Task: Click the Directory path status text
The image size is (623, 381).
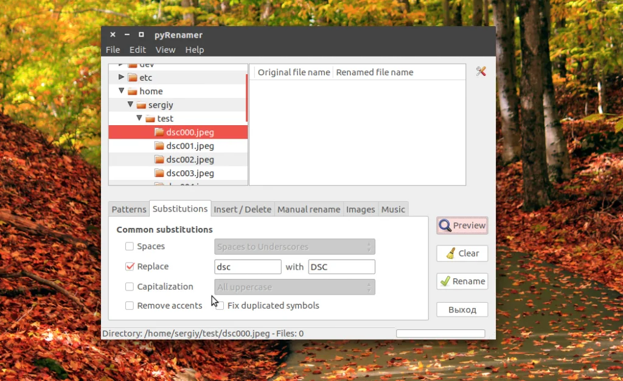Action: (x=203, y=334)
